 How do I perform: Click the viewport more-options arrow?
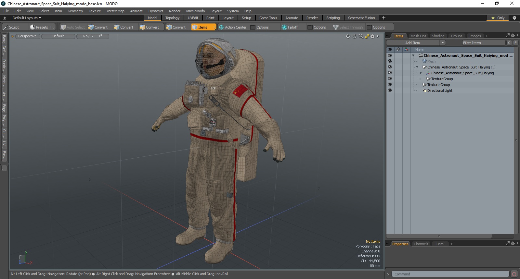tap(378, 36)
